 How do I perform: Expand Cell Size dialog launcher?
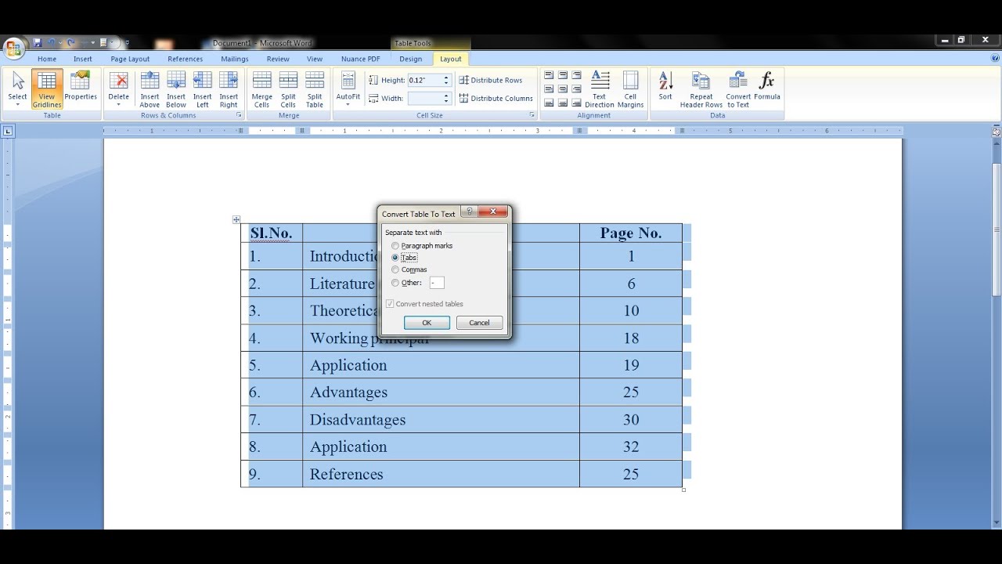coord(532,115)
